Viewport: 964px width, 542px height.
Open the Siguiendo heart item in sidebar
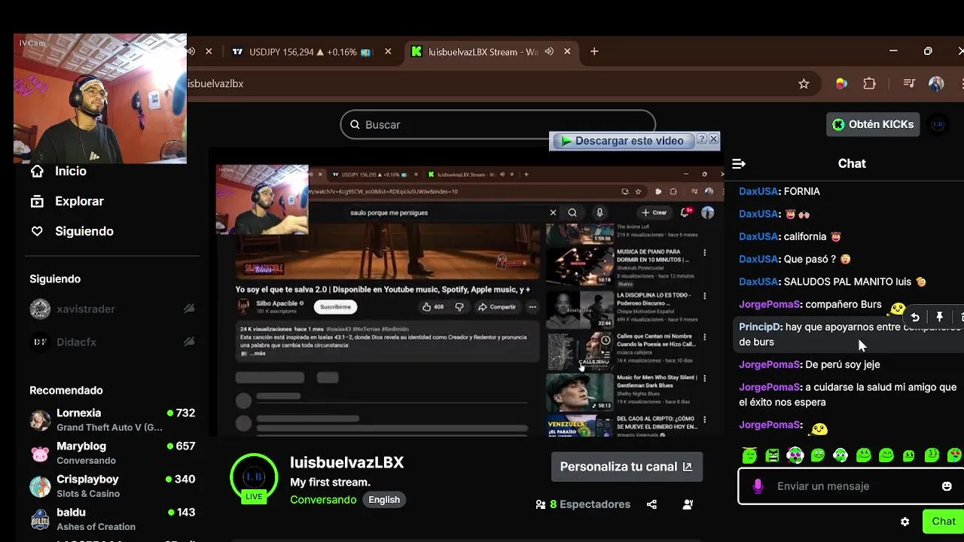pyautogui.click(x=72, y=231)
